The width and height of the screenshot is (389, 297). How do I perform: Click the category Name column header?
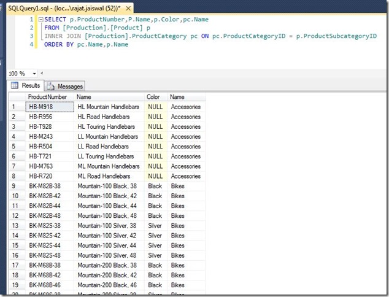[x=187, y=97]
